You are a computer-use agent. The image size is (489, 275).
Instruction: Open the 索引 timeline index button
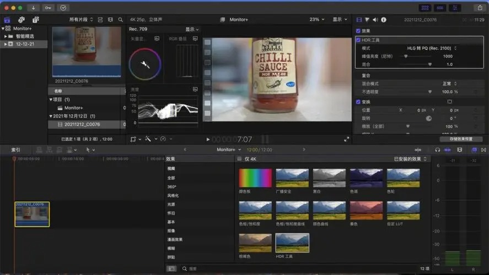(15, 150)
